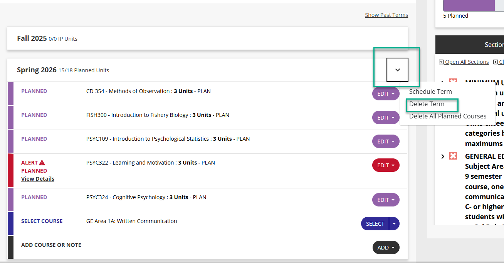View Details of the PSYC322 alert
This screenshot has height=263, width=504.
[x=38, y=179]
